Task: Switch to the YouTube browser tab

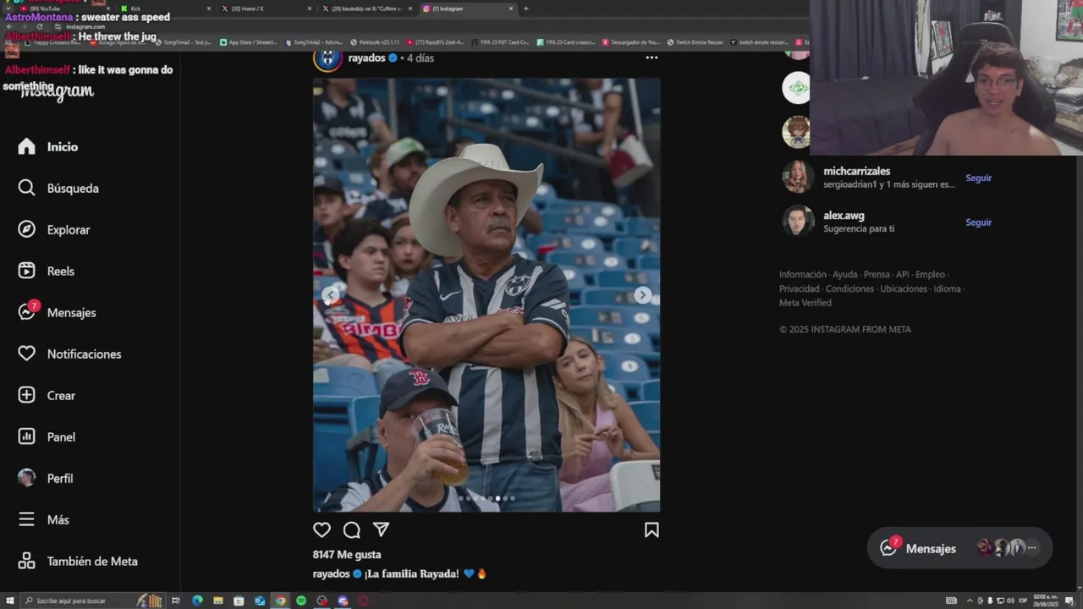Action: point(63,8)
